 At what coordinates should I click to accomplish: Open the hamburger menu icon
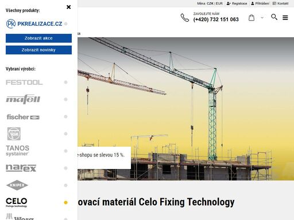285,18
